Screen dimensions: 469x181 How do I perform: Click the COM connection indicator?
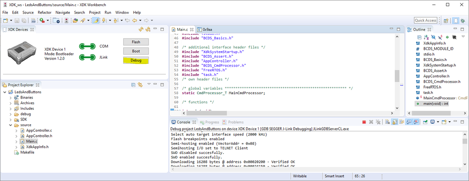tap(87, 46)
